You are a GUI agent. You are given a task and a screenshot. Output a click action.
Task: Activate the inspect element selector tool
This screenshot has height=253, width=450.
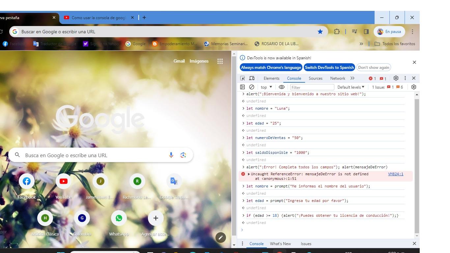point(242,78)
